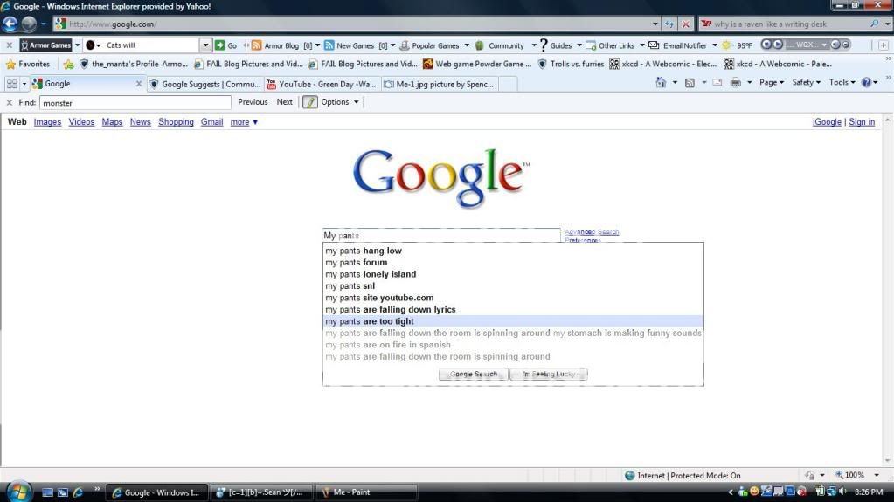Open the Maps link in Google nav
894x502 pixels.
click(113, 122)
